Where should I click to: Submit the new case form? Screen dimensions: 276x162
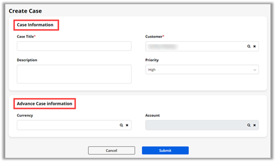coord(165,151)
